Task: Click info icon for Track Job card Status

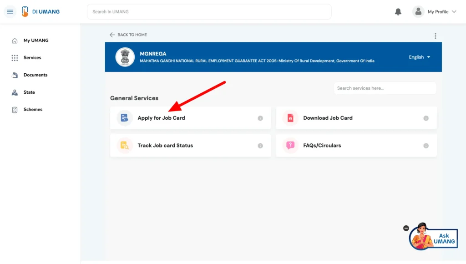Action: 260,146
